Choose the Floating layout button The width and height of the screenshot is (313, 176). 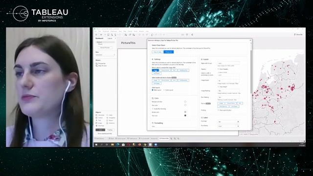click(x=110, y=130)
